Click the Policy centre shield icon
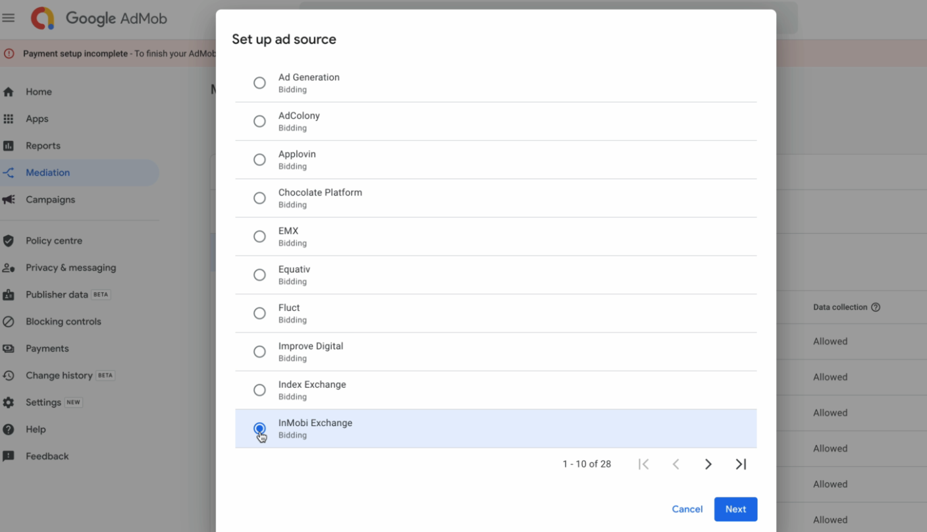The width and height of the screenshot is (927, 532). coord(9,241)
